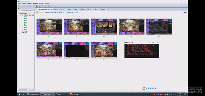This screenshot has width=205, height=96.
Task: Click the power on/suspend toolbar icon
Action: click(x=19, y=6)
